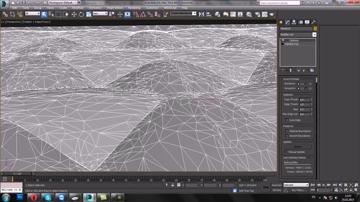Click the Set Key button

(277, 190)
